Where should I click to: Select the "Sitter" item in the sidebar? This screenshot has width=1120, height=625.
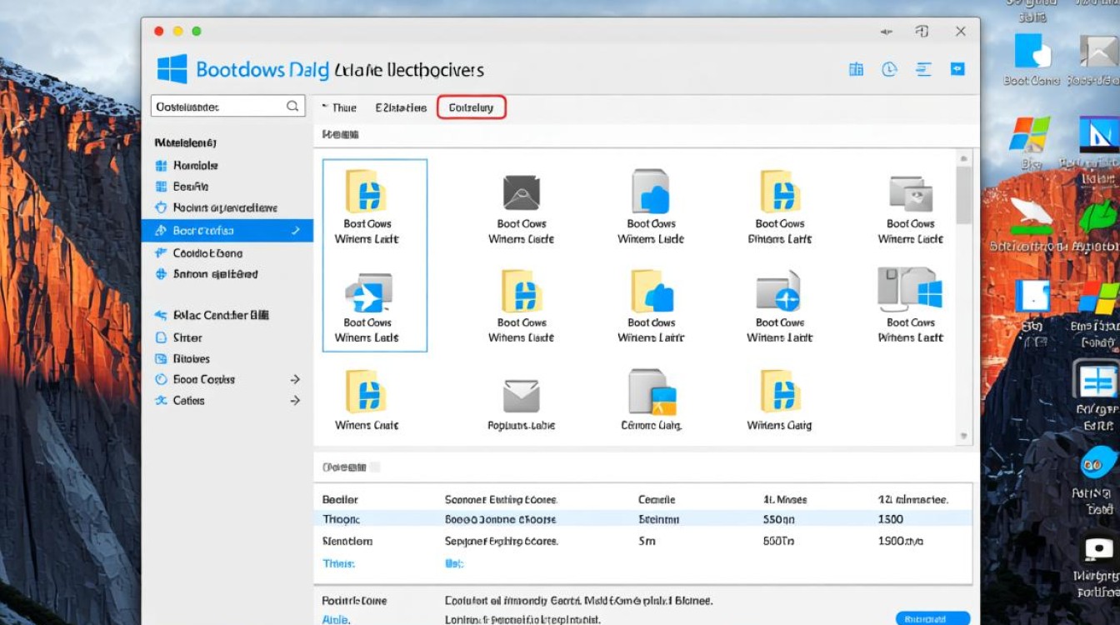[x=187, y=337]
